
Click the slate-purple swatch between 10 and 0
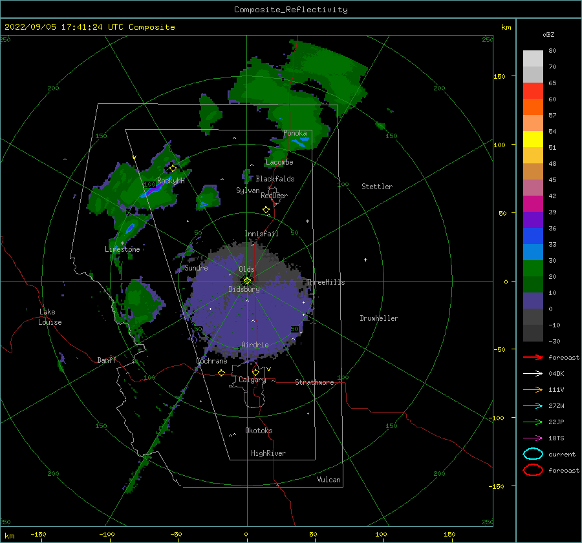[533, 301]
